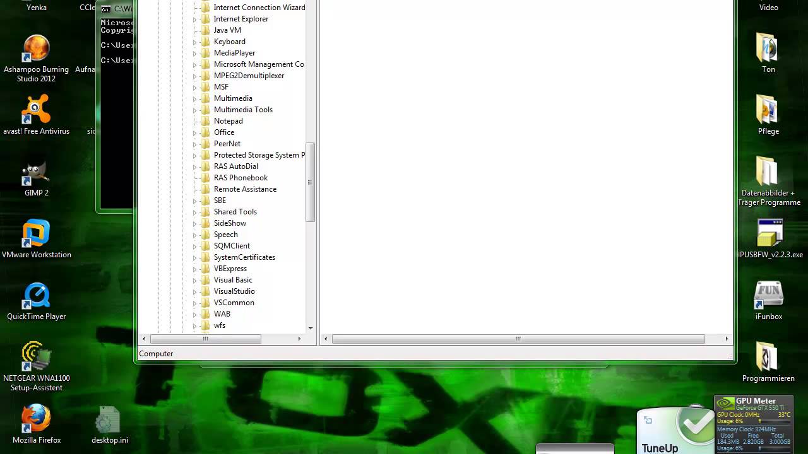The image size is (808, 454).
Task: Select Notepad folder icon in registry tree
Action: pyautogui.click(x=205, y=121)
